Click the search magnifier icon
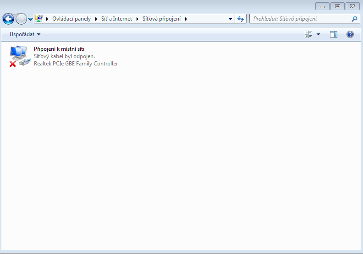 coord(354,19)
